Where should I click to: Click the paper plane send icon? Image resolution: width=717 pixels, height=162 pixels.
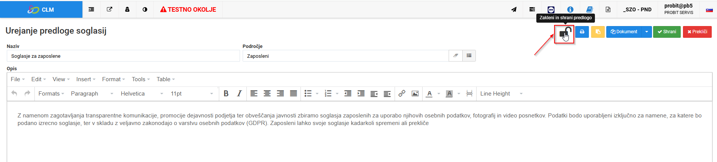click(514, 9)
